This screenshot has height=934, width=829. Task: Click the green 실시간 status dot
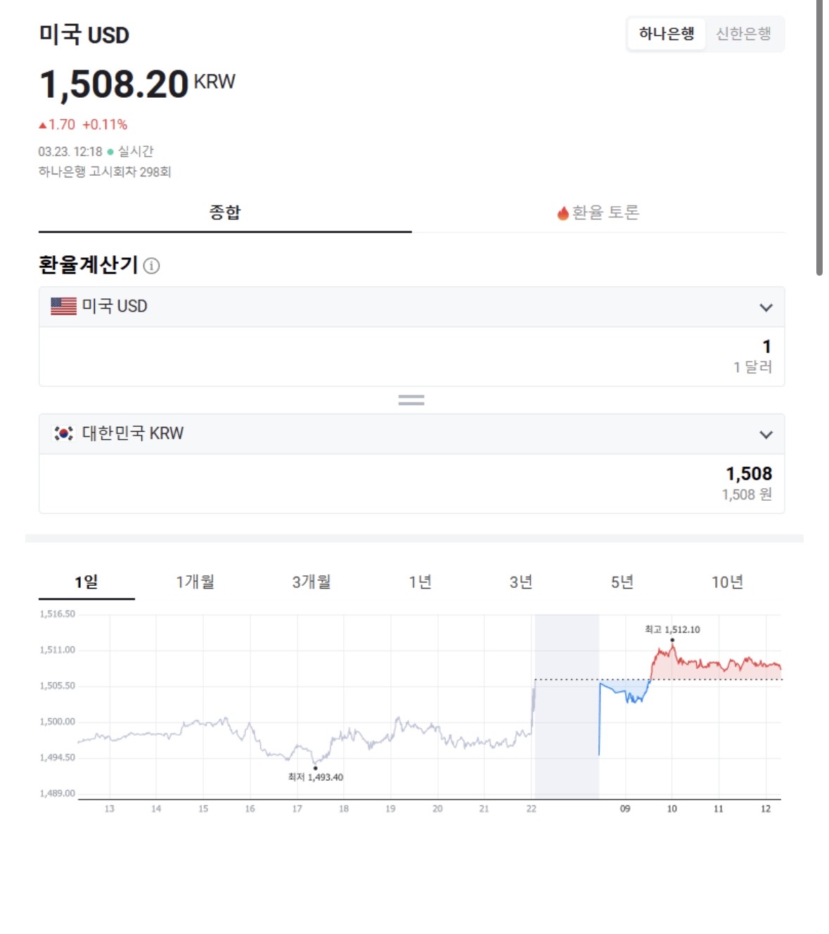coord(110,152)
